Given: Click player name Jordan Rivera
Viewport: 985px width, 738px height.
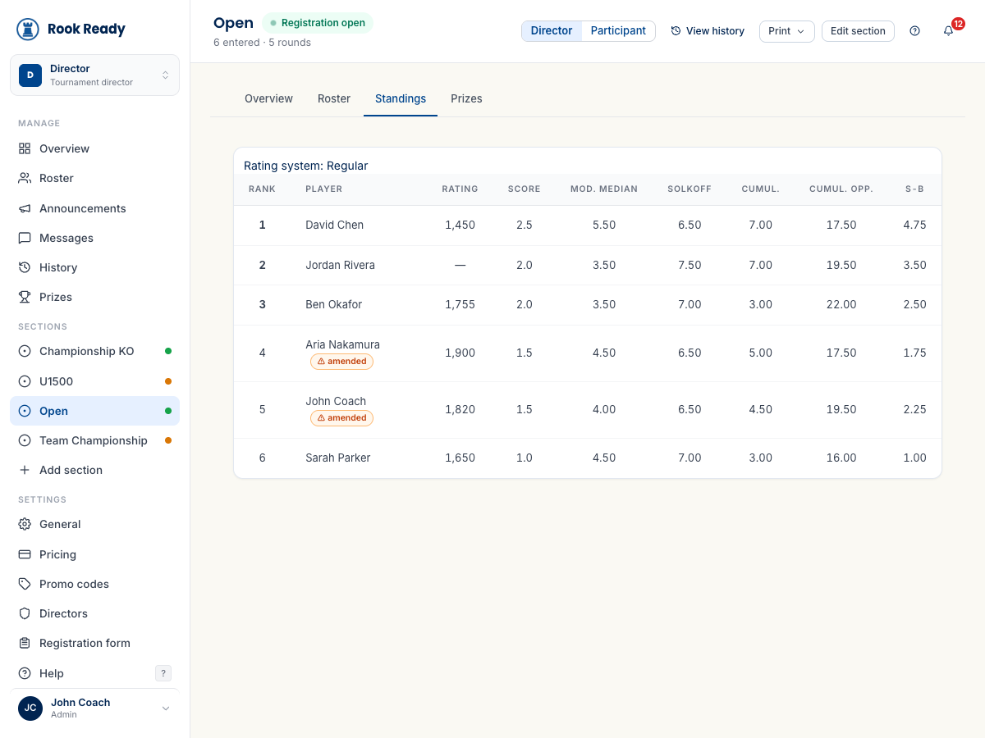Looking at the screenshot, I should click(x=340, y=265).
